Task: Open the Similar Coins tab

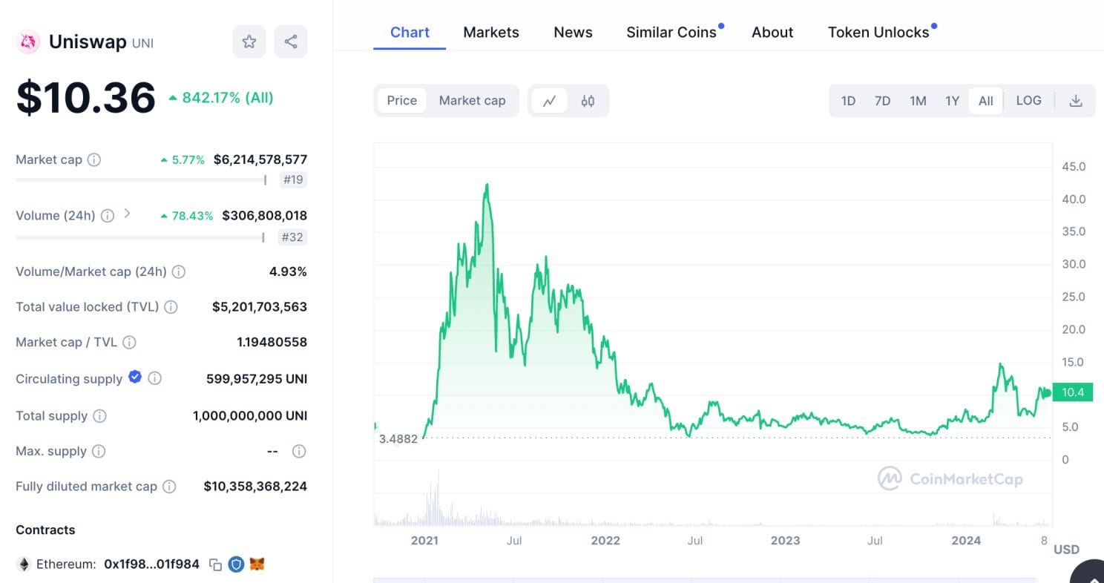Action: pos(671,33)
